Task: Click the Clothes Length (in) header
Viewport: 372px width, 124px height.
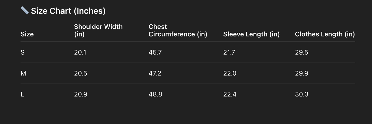Action: pos(325,34)
